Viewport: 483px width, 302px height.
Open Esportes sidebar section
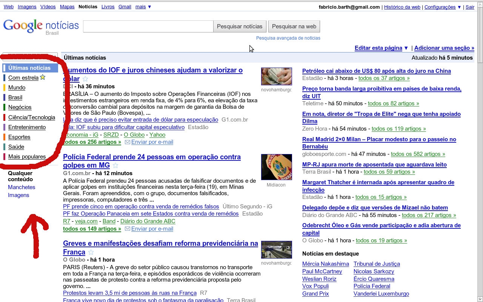[19, 137]
